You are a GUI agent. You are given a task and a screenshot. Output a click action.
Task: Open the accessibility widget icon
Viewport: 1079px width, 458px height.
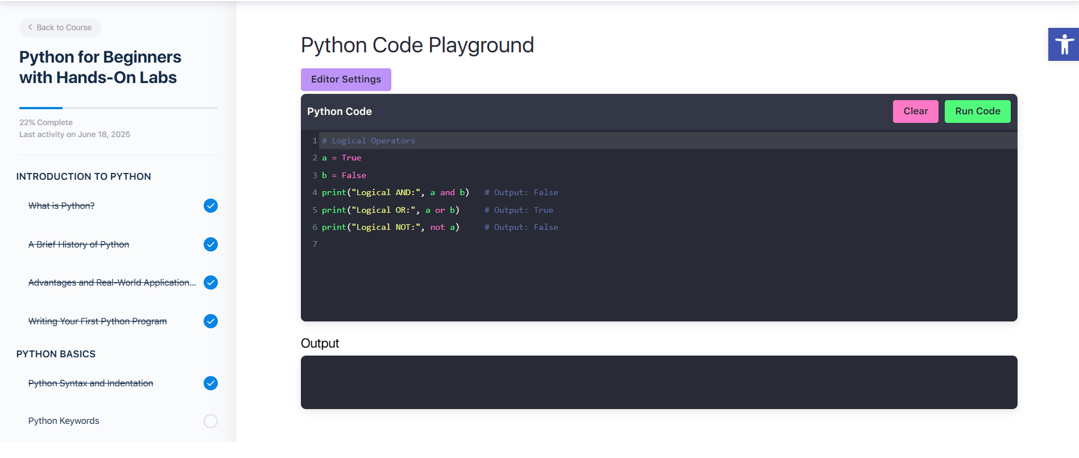click(1063, 44)
